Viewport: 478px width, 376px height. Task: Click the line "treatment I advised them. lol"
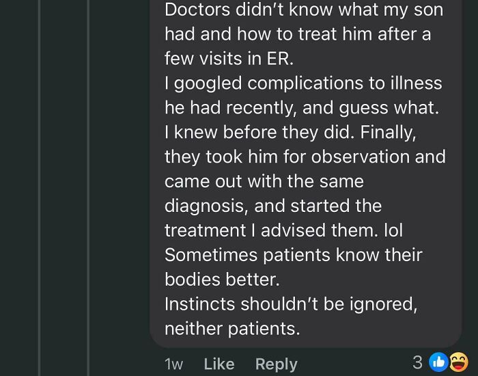point(283,230)
